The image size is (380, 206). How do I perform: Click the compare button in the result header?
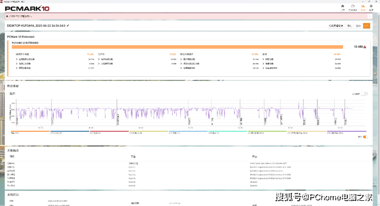[349, 26]
